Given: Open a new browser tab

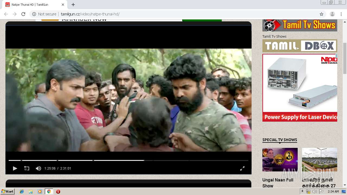Looking at the screenshot, I should 73,5.
